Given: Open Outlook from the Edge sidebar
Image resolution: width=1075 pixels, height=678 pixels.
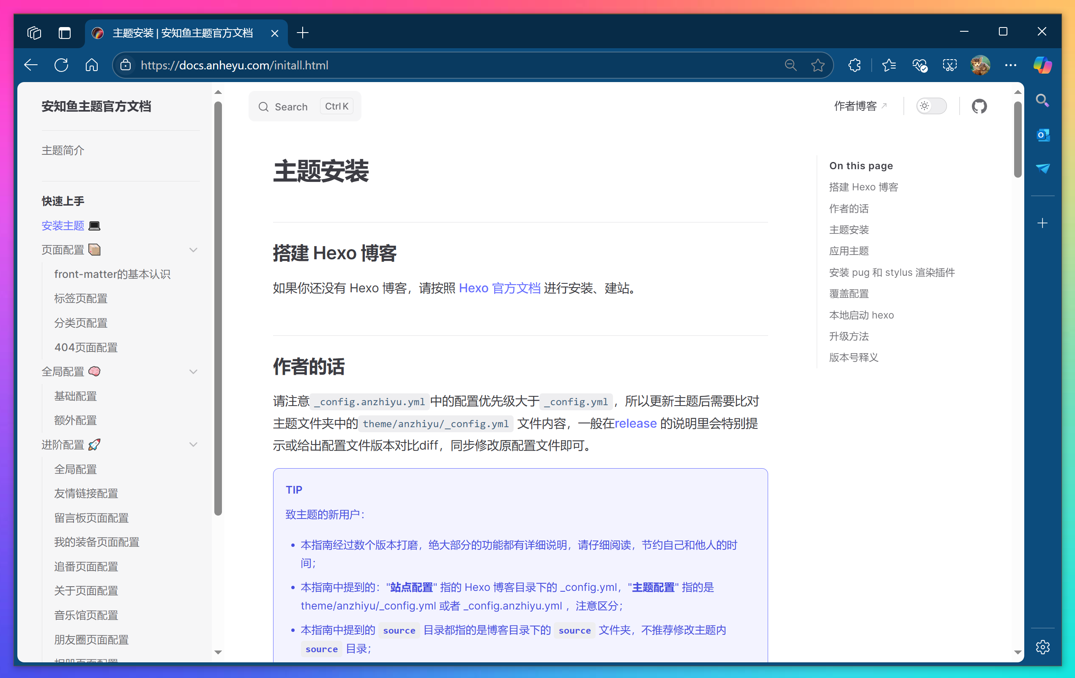Looking at the screenshot, I should point(1043,135).
